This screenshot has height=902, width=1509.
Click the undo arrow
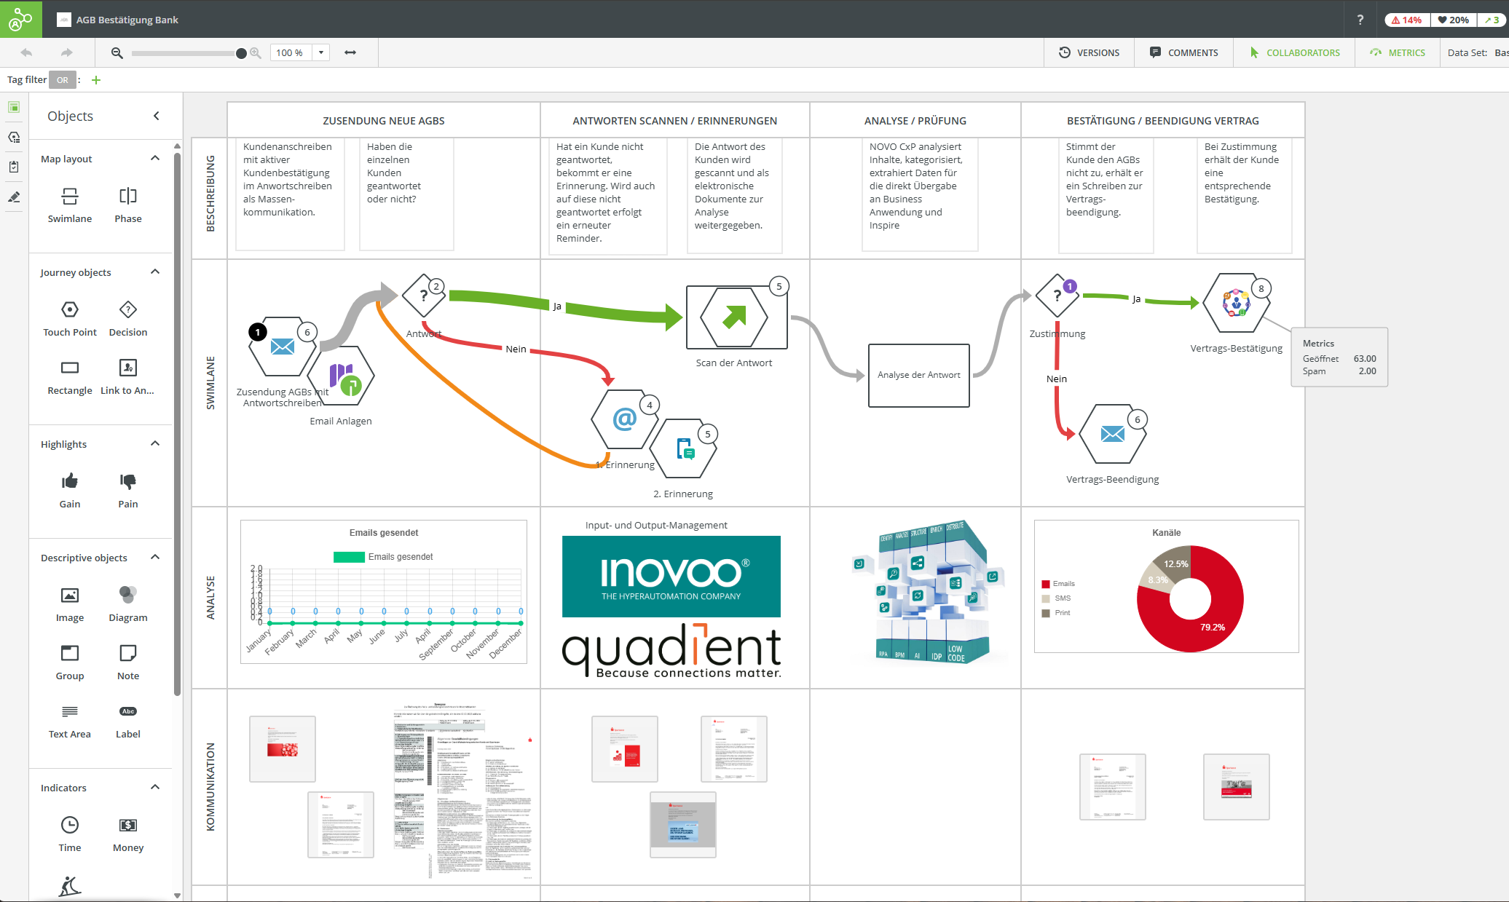click(27, 52)
